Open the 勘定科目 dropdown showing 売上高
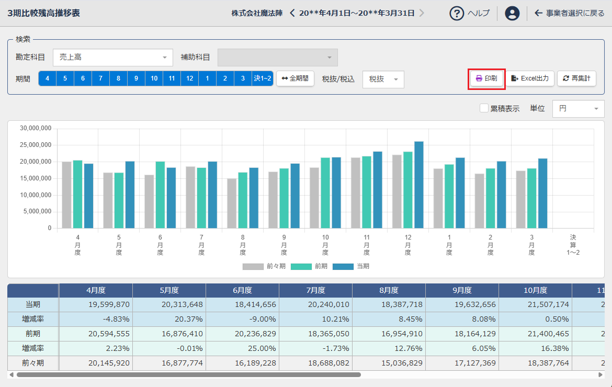612x387 pixels. 113,57
